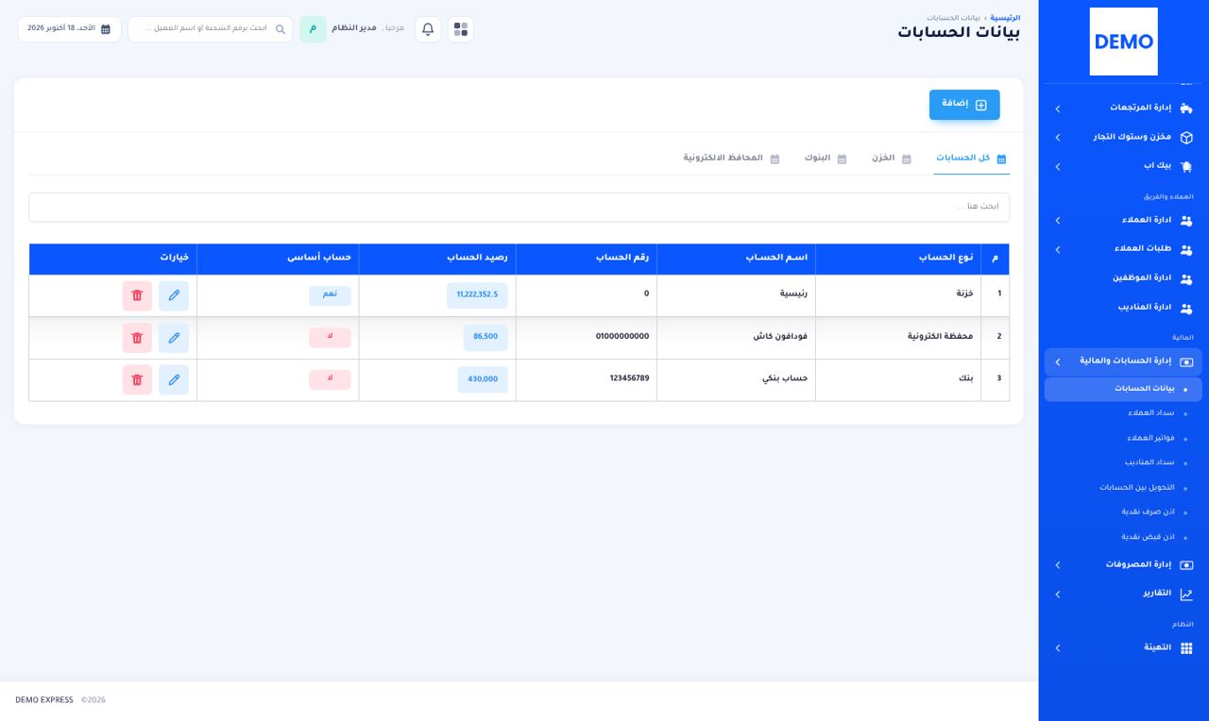Switch to البنوك tab
The height and width of the screenshot is (721, 1209).
click(x=826, y=159)
